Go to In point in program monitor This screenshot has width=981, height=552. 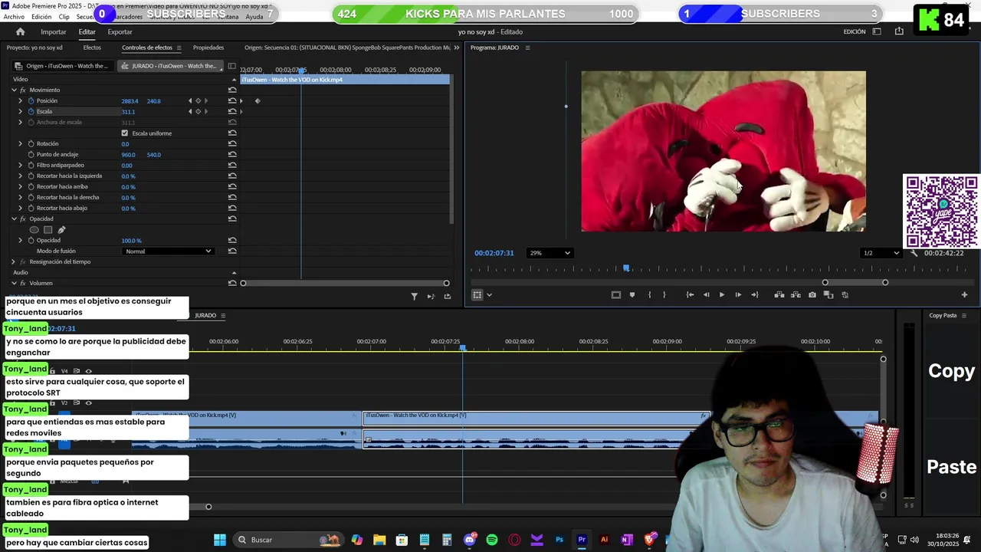point(690,294)
